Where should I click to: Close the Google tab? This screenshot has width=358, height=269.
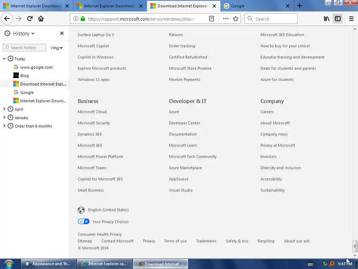288,6
